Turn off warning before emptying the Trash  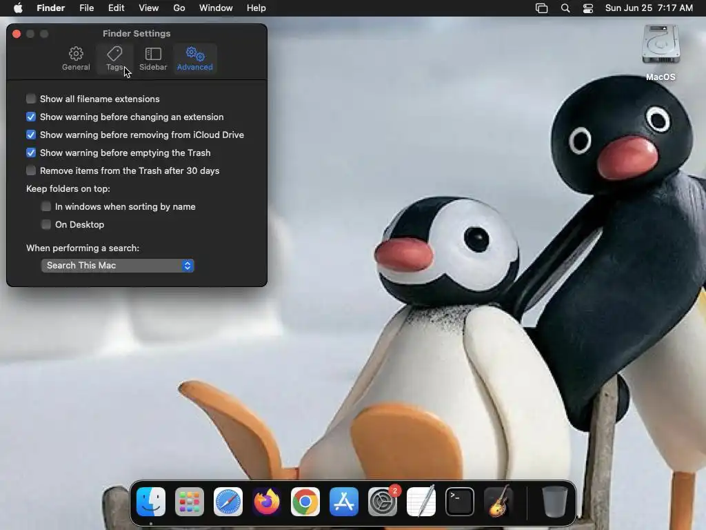click(31, 153)
